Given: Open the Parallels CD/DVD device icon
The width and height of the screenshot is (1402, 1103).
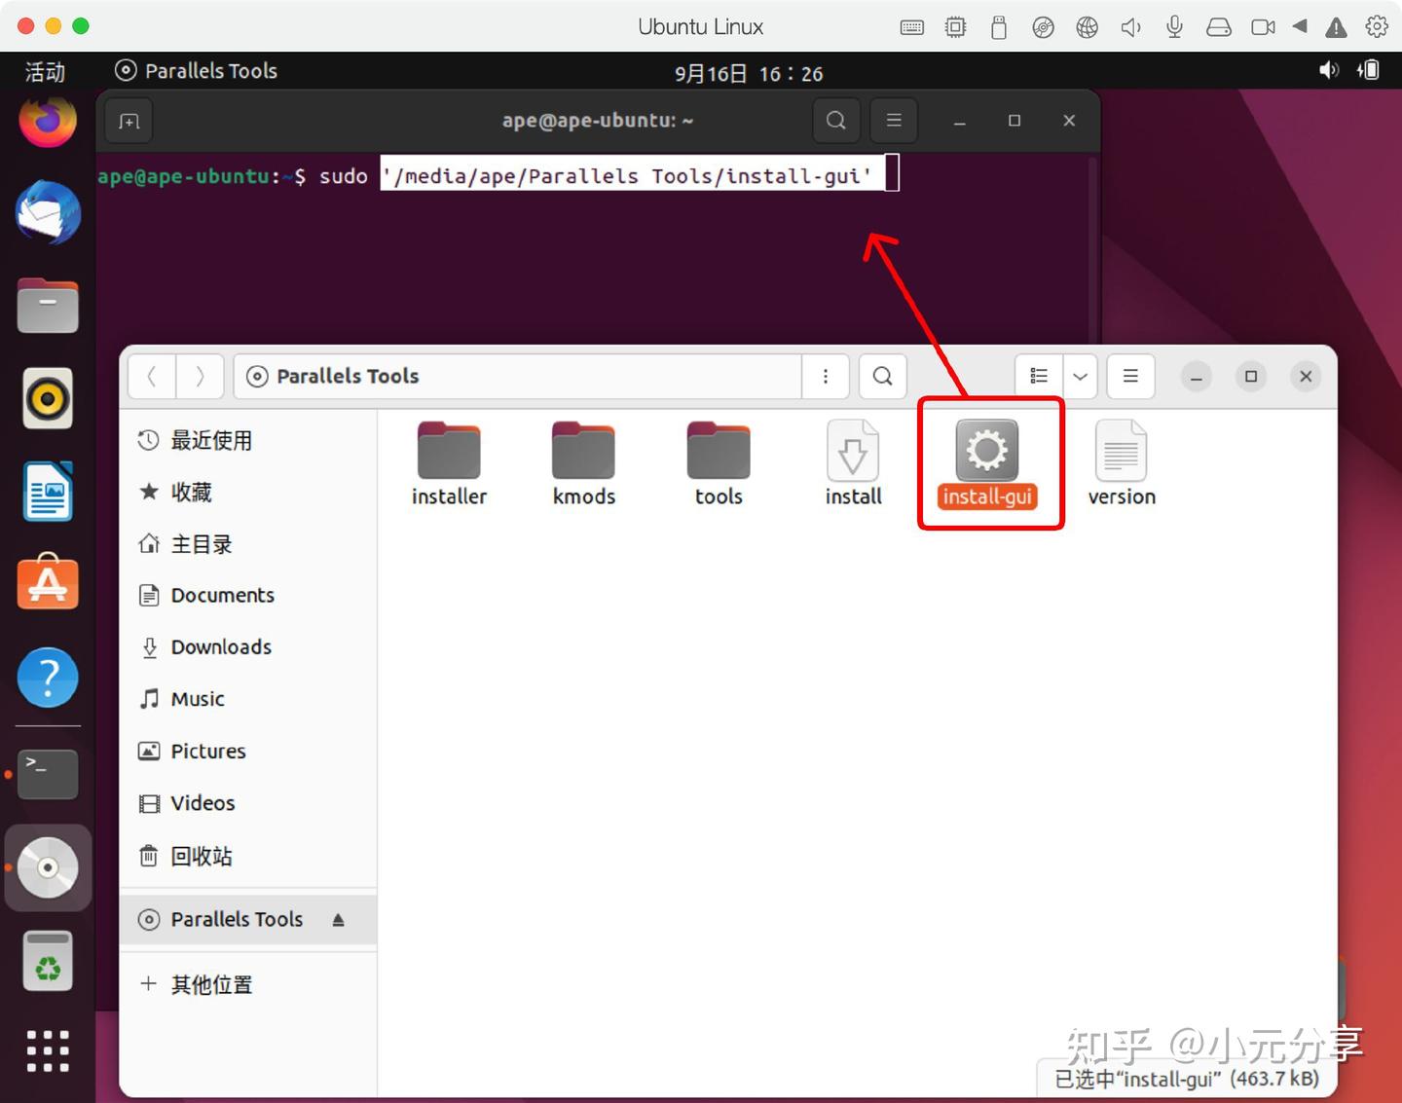Looking at the screenshot, I should [1043, 26].
